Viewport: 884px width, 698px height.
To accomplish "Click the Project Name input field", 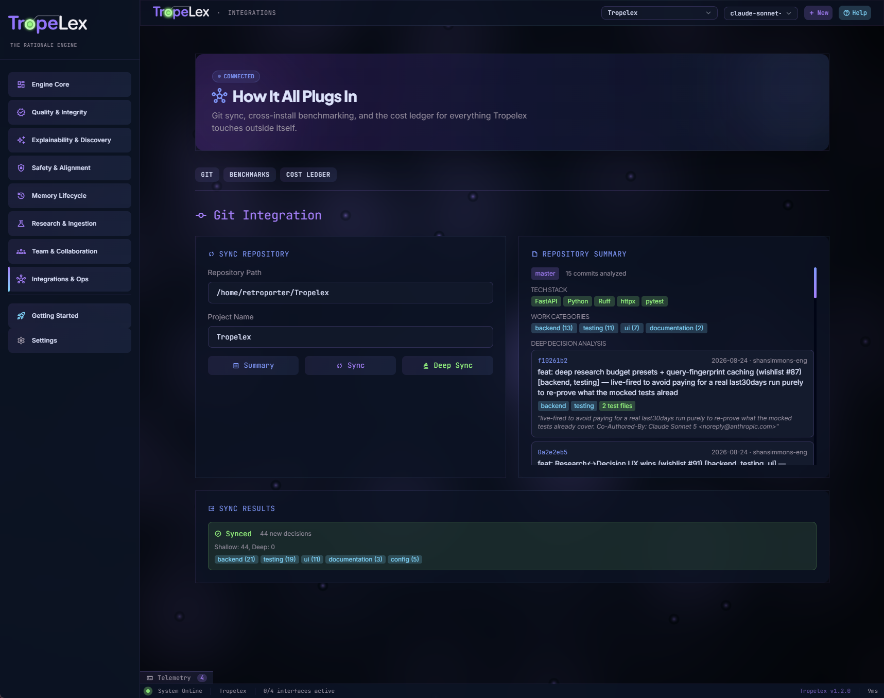I will click(x=350, y=337).
